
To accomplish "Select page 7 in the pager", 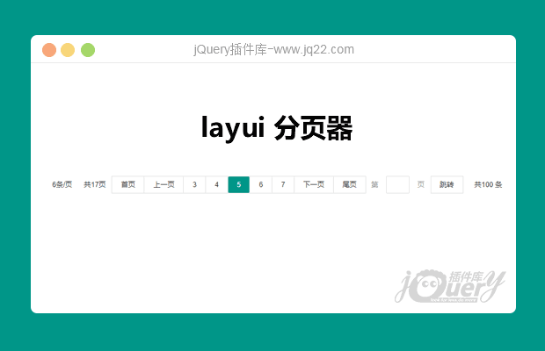I will point(282,184).
